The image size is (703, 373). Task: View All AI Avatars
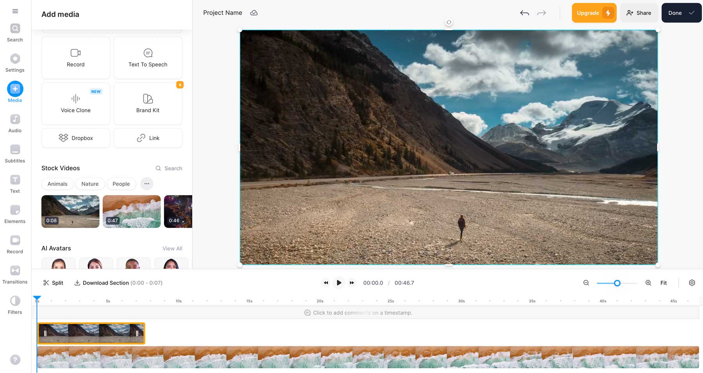pos(172,248)
